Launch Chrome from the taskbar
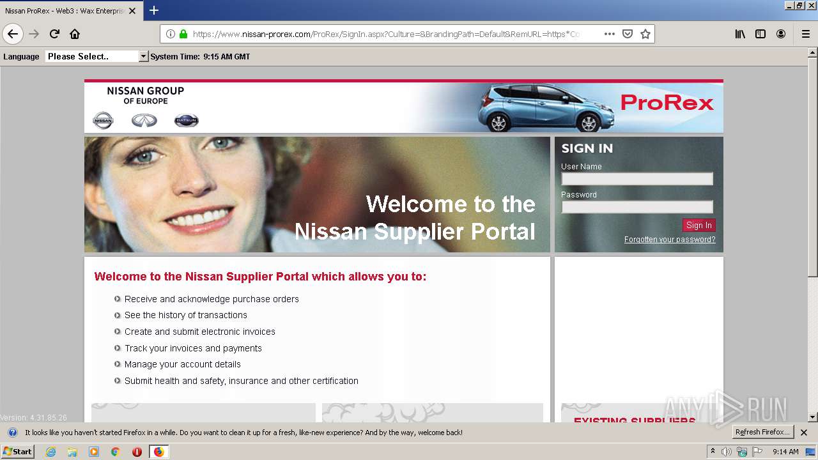The width and height of the screenshot is (818, 460). (115, 452)
